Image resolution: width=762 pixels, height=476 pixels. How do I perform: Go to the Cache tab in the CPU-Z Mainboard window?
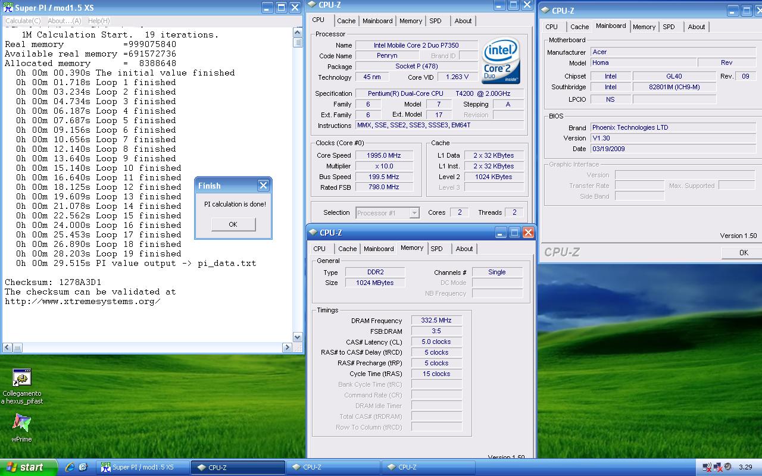tap(579, 27)
